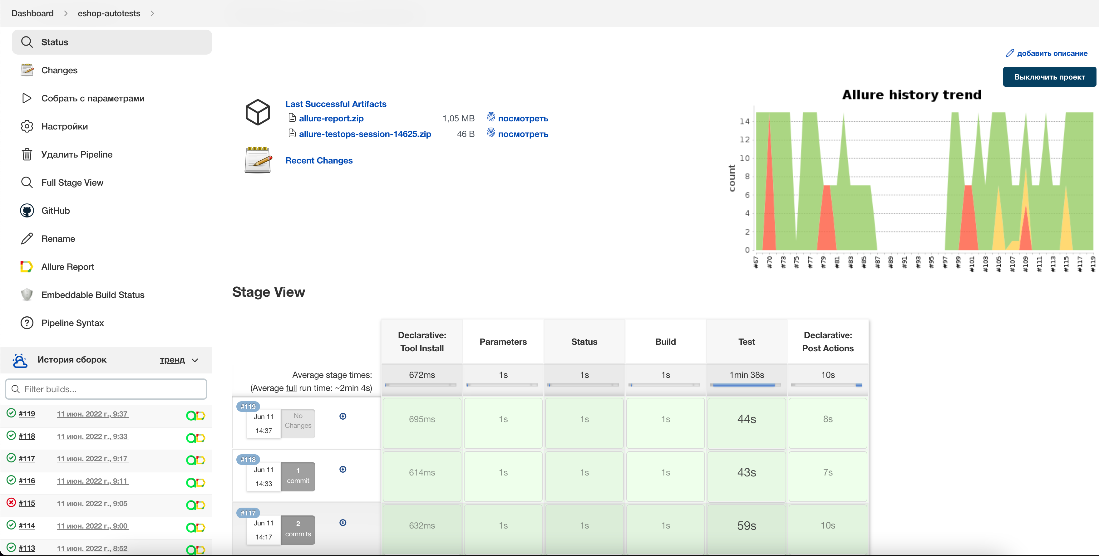Expand breadcrumb chevron after Dashboard
This screenshot has width=1099, height=556.
[x=66, y=13]
